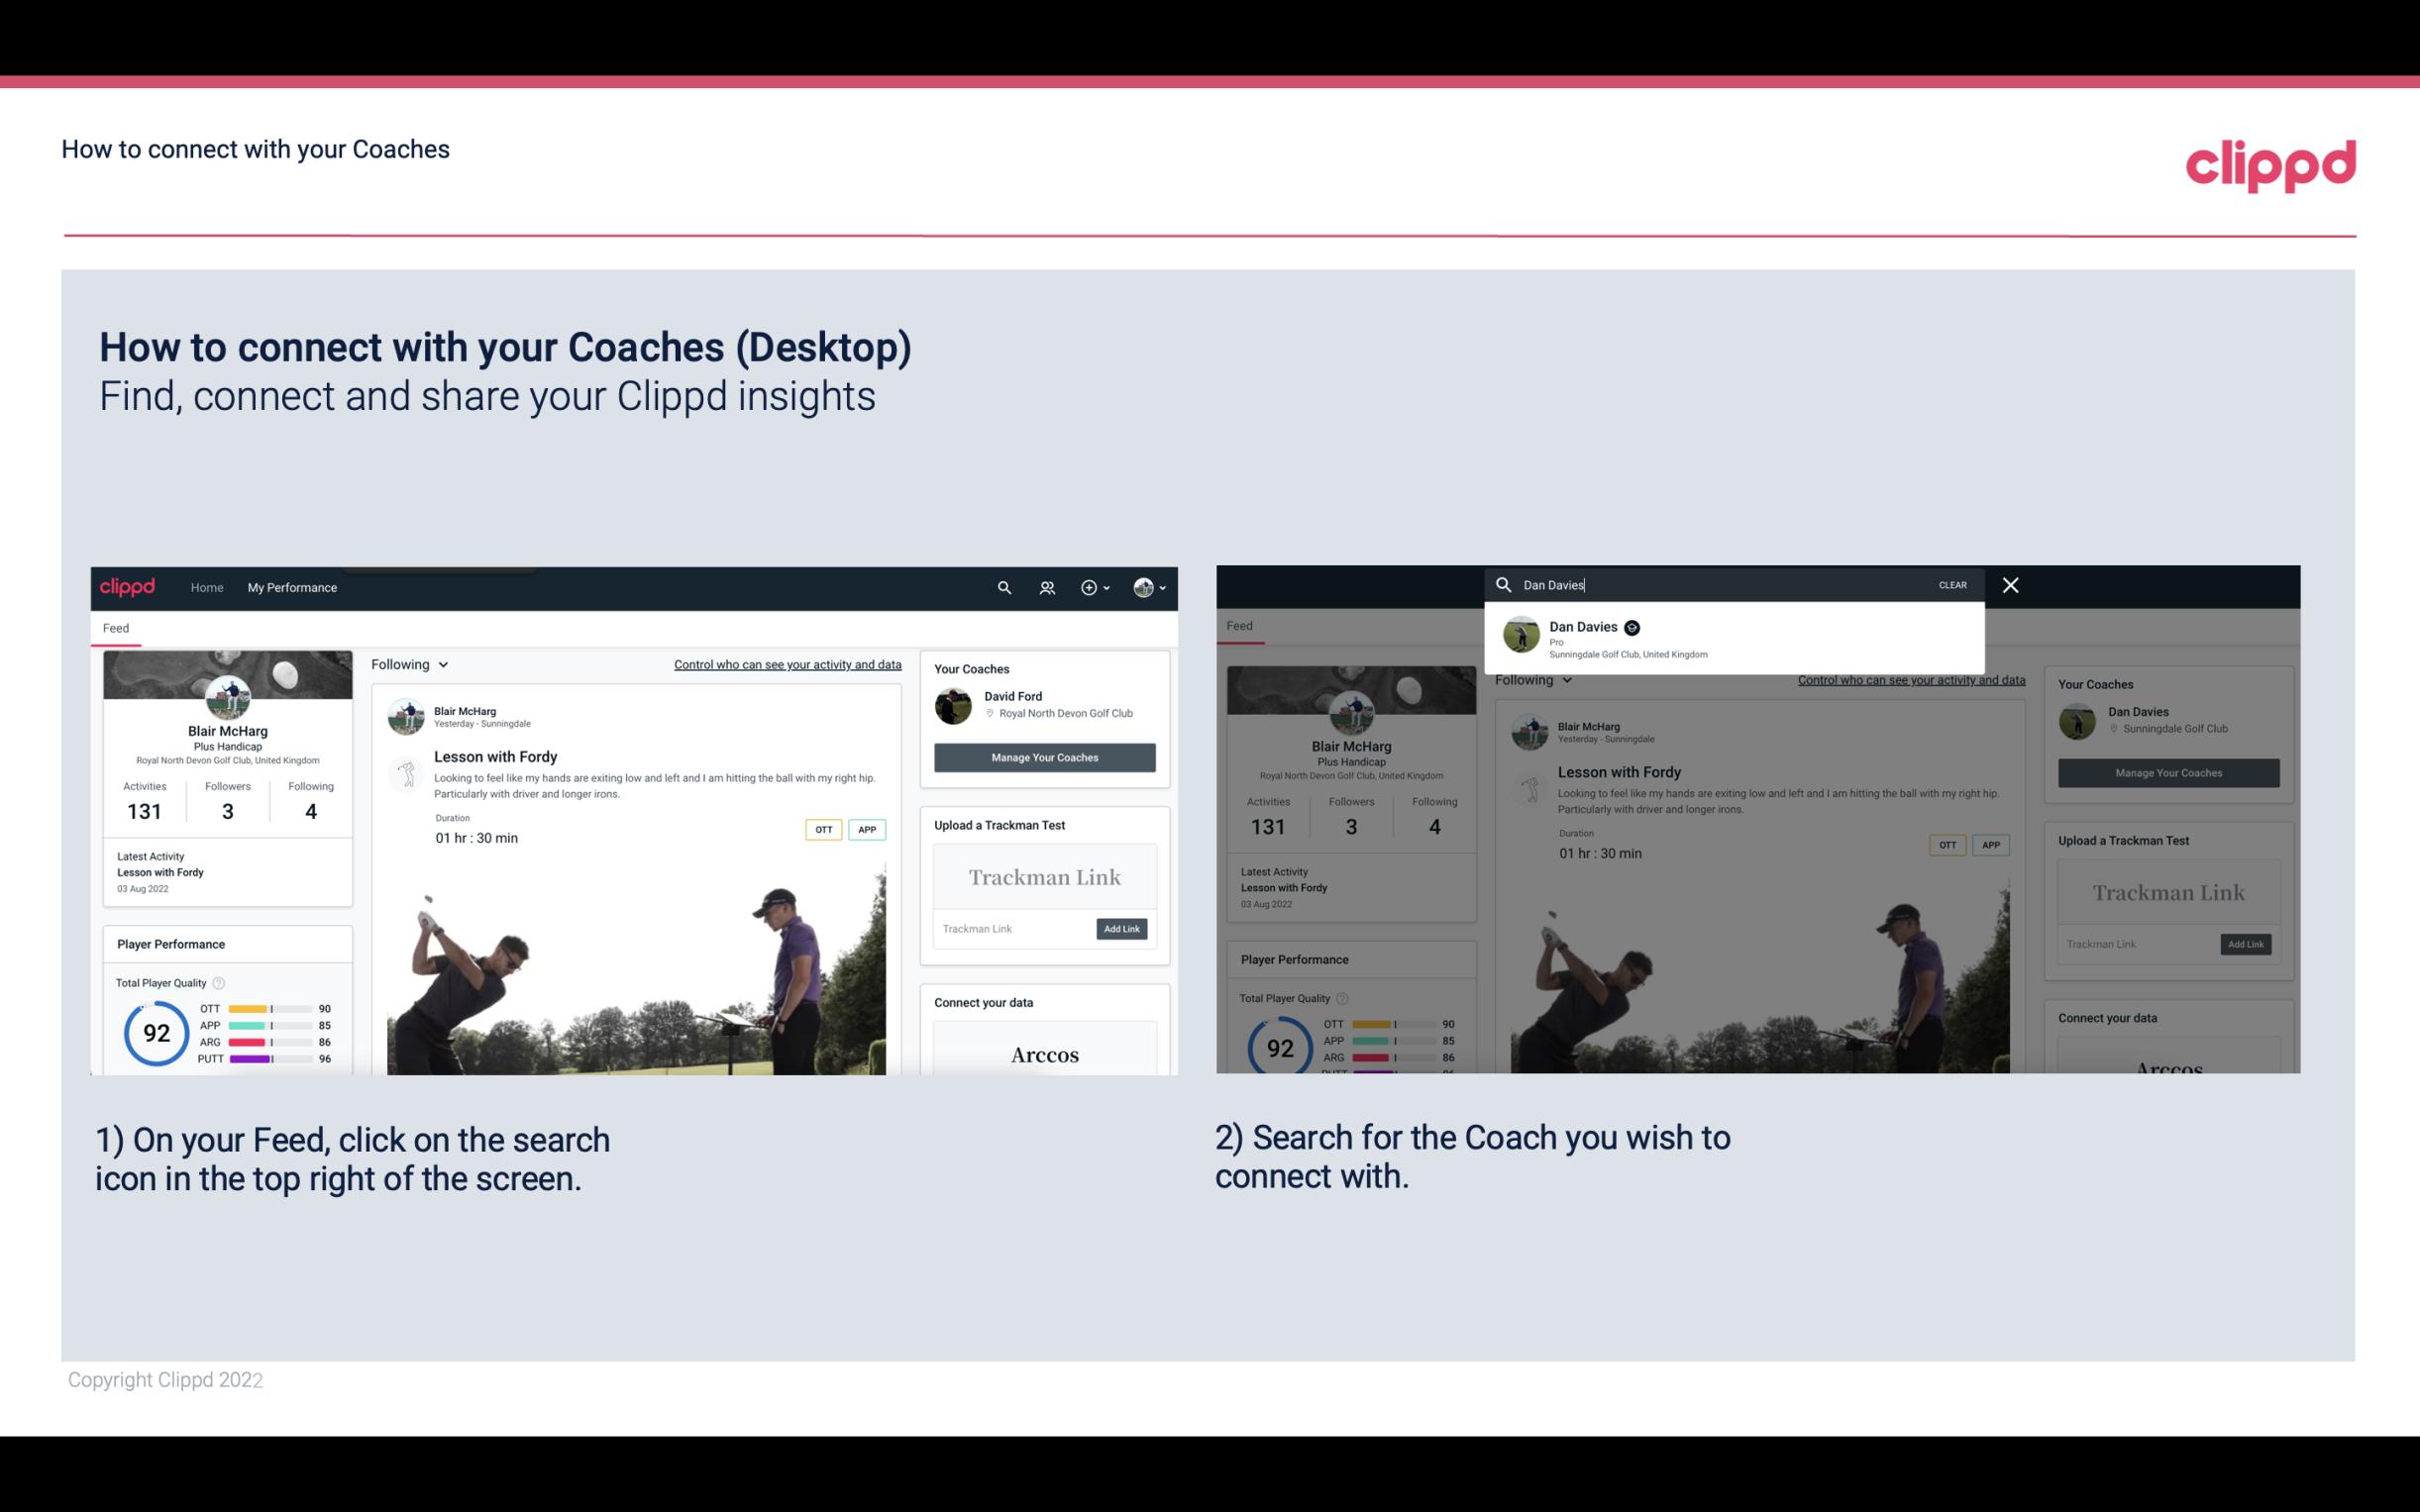
Task: Click the OTT performance stat icon
Action: (x=263, y=1009)
